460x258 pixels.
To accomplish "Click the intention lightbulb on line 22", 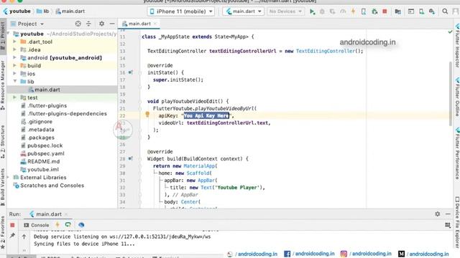I will click(x=147, y=115).
